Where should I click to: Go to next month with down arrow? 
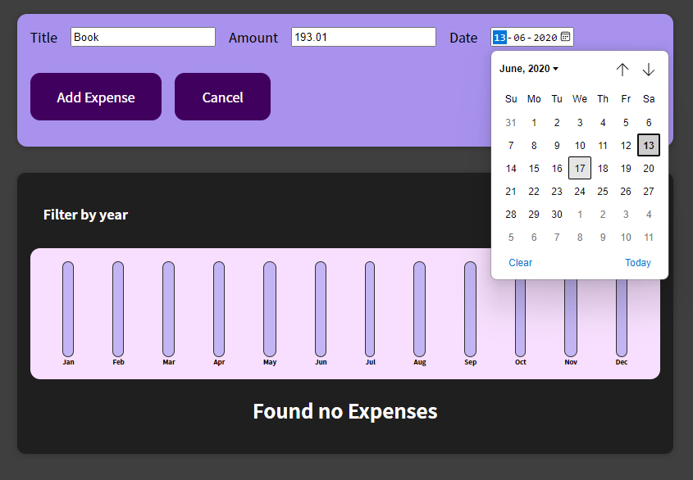click(x=649, y=70)
